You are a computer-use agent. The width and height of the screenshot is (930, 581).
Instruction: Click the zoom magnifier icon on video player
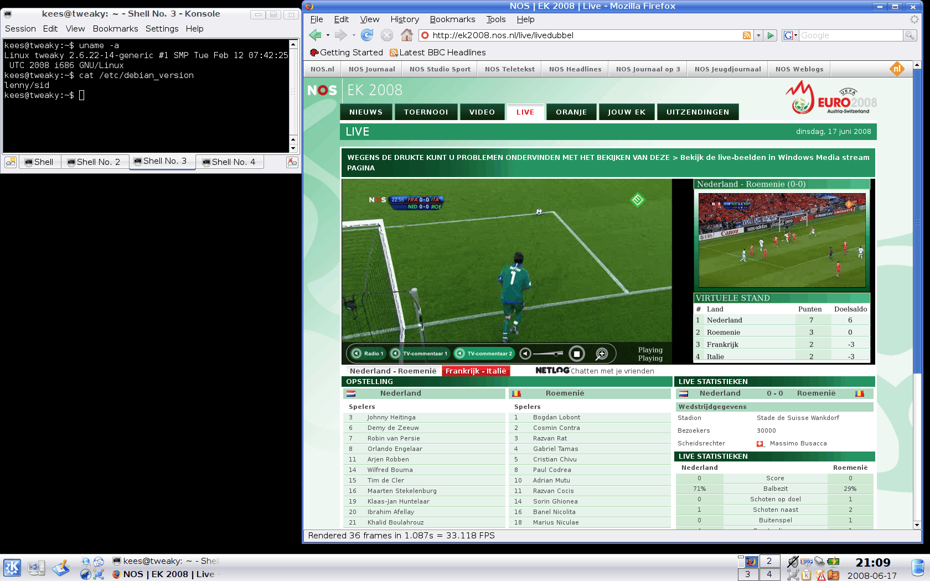click(602, 354)
